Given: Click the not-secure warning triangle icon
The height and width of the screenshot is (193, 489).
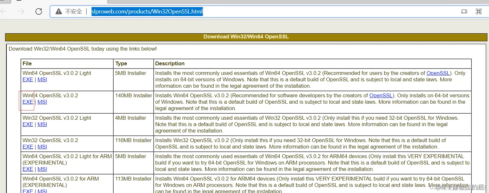Looking at the screenshot, I should [59, 12].
